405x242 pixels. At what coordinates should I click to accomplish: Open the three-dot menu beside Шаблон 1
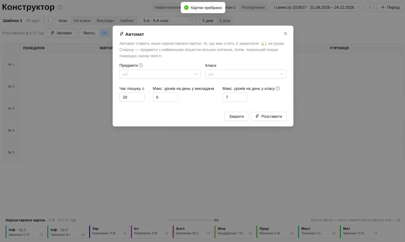coord(48,21)
